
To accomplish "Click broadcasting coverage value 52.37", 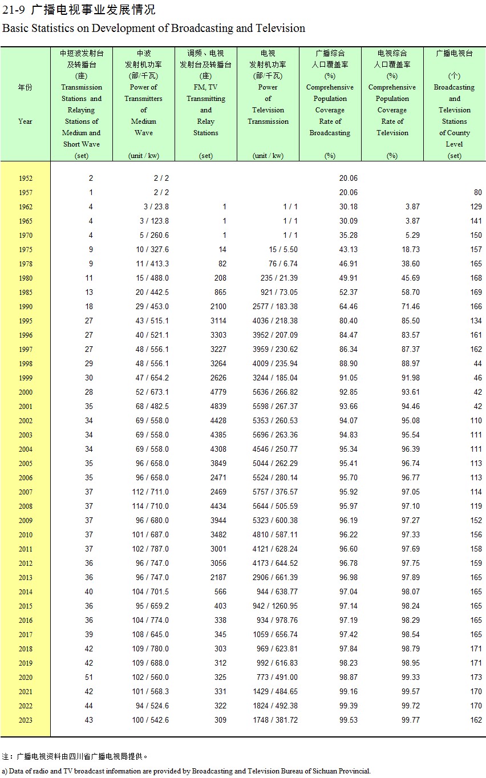I will coord(348,293).
